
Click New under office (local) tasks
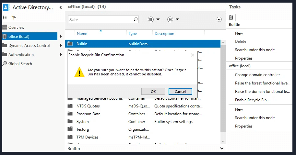(x=239, y=109)
